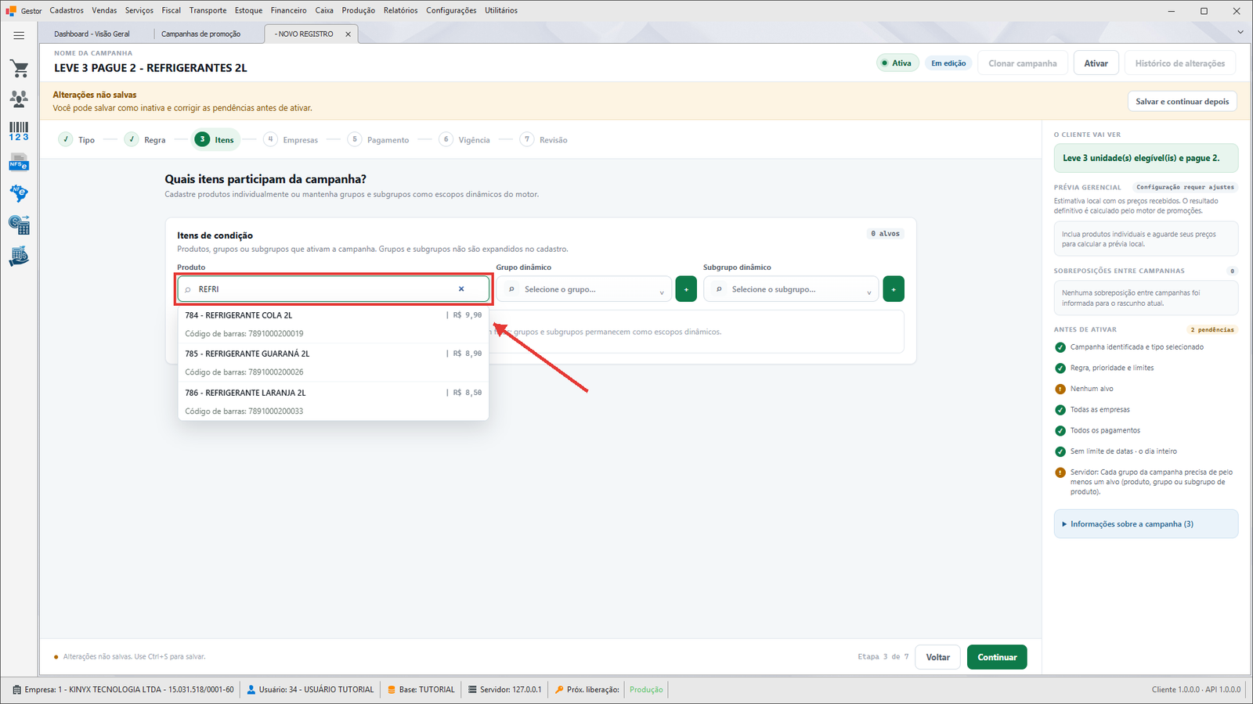The width and height of the screenshot is (1253, 704).
Task: Expand Informações sobre a campanha section
Action: tap(1146, 524)
